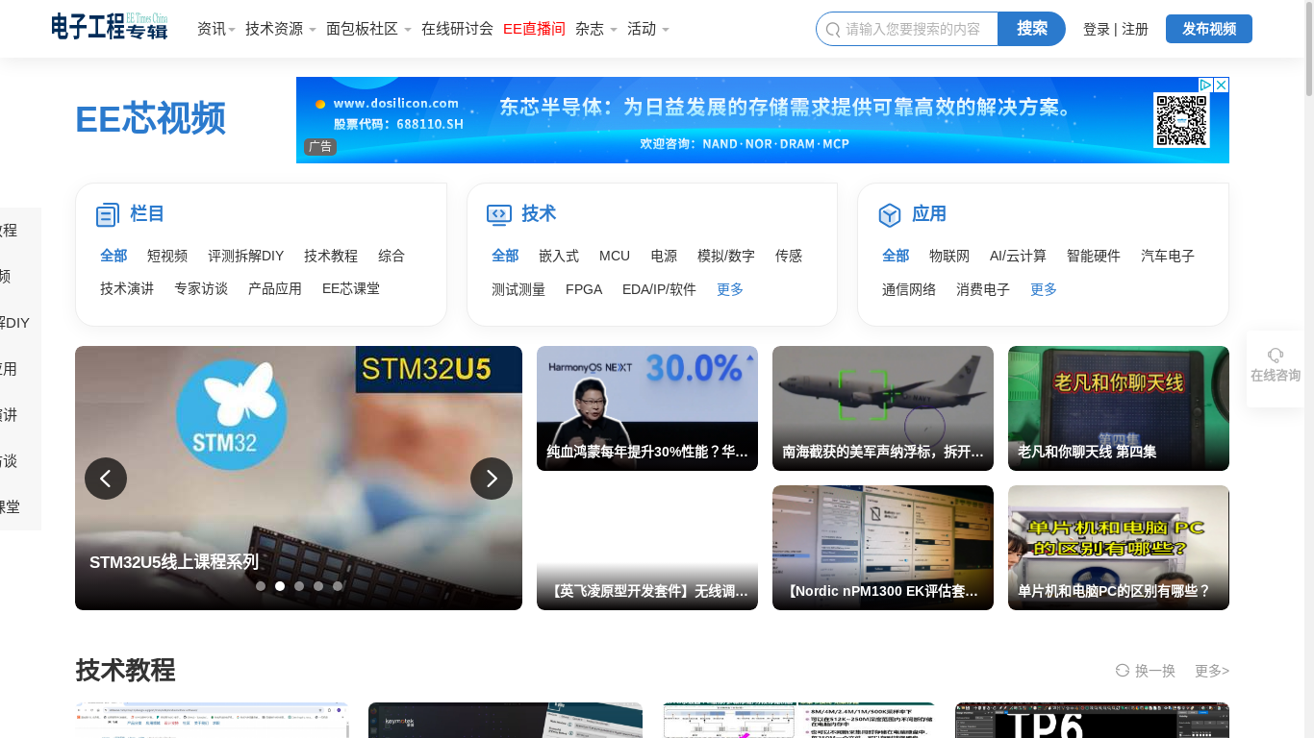The image size is (1314, 738).
Task: Click the 发布视频 button
Action: (1209, 29)
